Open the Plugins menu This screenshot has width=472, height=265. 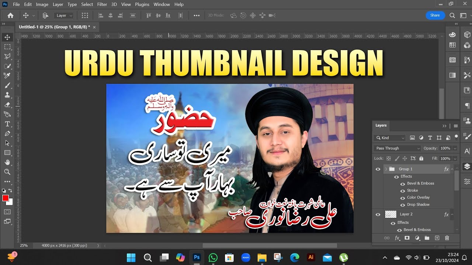click(x=142, y=4)
